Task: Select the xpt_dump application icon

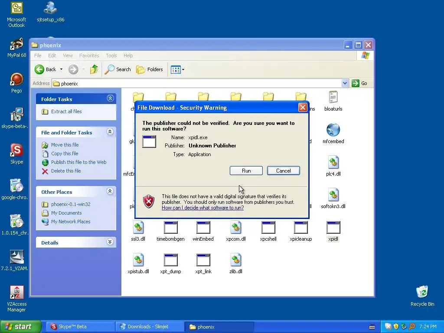Action: coord(170,264)
